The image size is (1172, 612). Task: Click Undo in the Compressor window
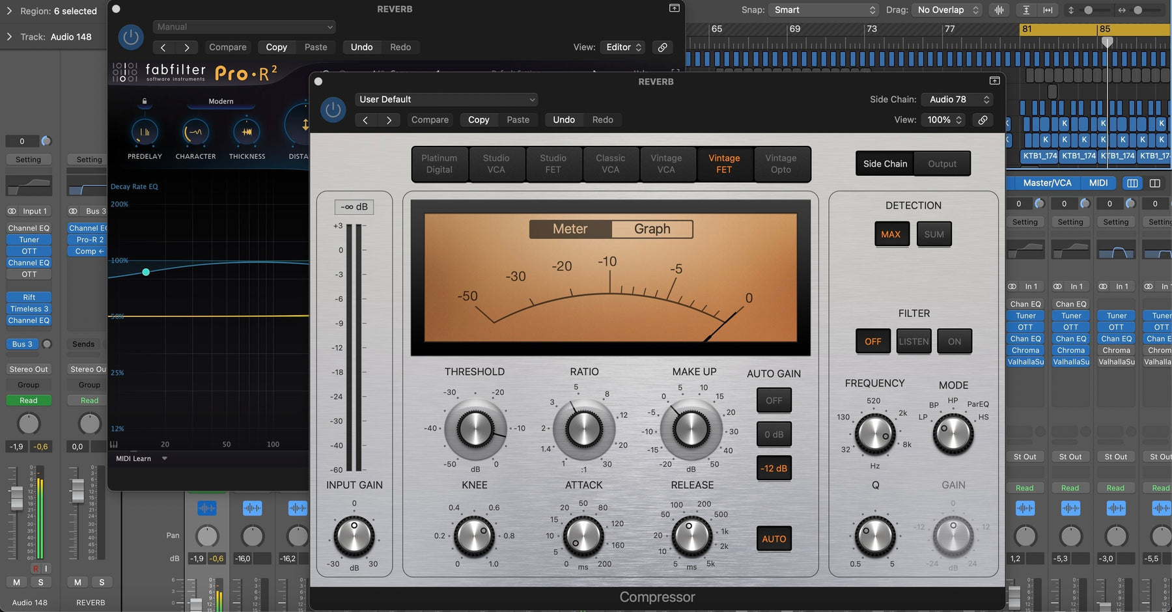point(564,120)
